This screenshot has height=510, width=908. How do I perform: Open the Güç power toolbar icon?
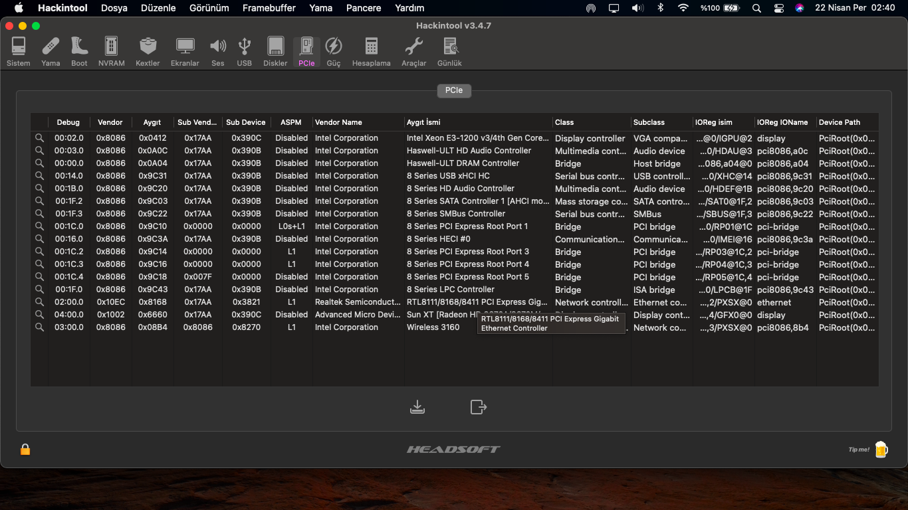(333, 52)
